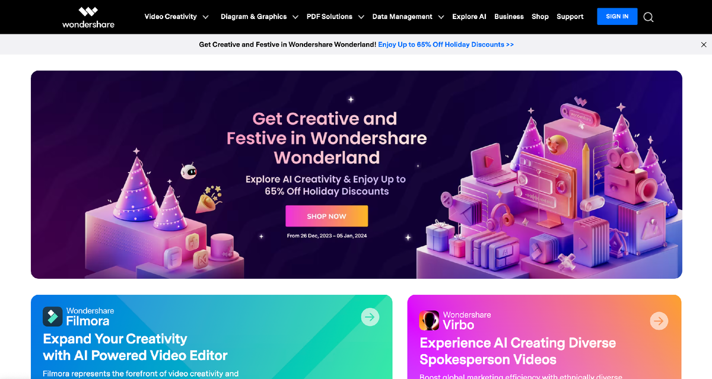Follow the 65% Off Holiday Discounts link

click(446, 44)
